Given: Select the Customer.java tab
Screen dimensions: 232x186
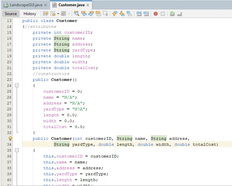Looking at the screenshot, I should [71, 5].
